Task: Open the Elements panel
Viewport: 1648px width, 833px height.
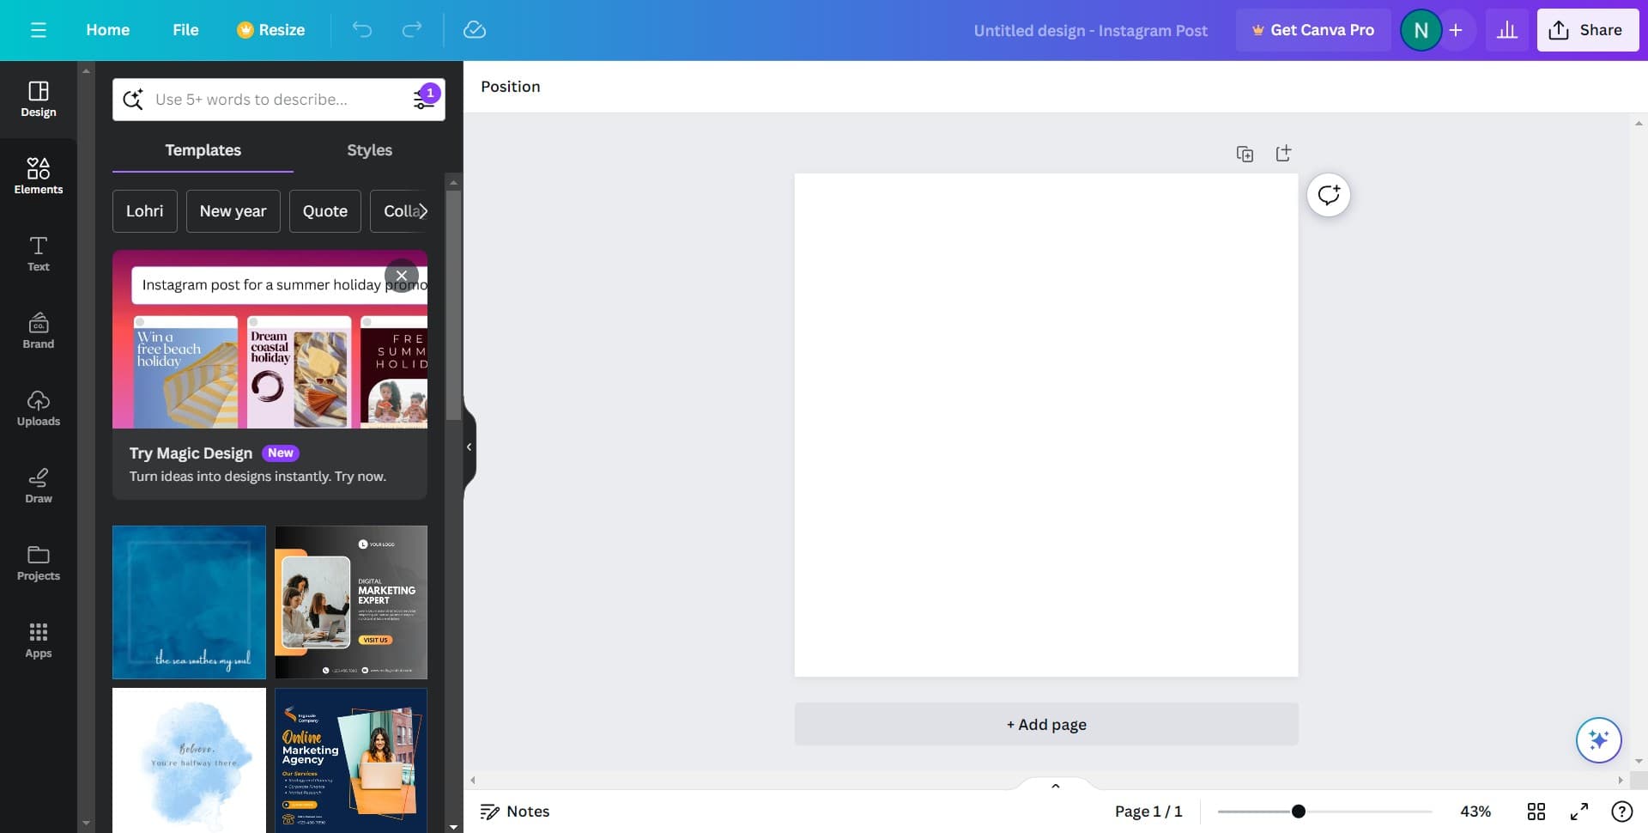Action: [x=38, y=176]
